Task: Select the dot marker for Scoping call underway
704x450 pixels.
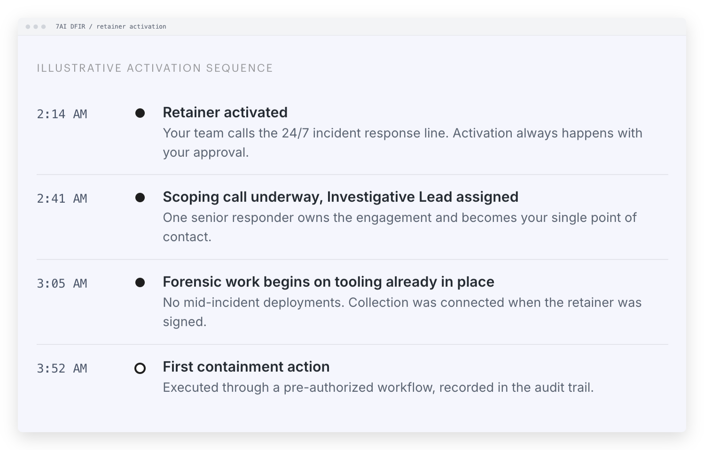Action: (140, 198)
